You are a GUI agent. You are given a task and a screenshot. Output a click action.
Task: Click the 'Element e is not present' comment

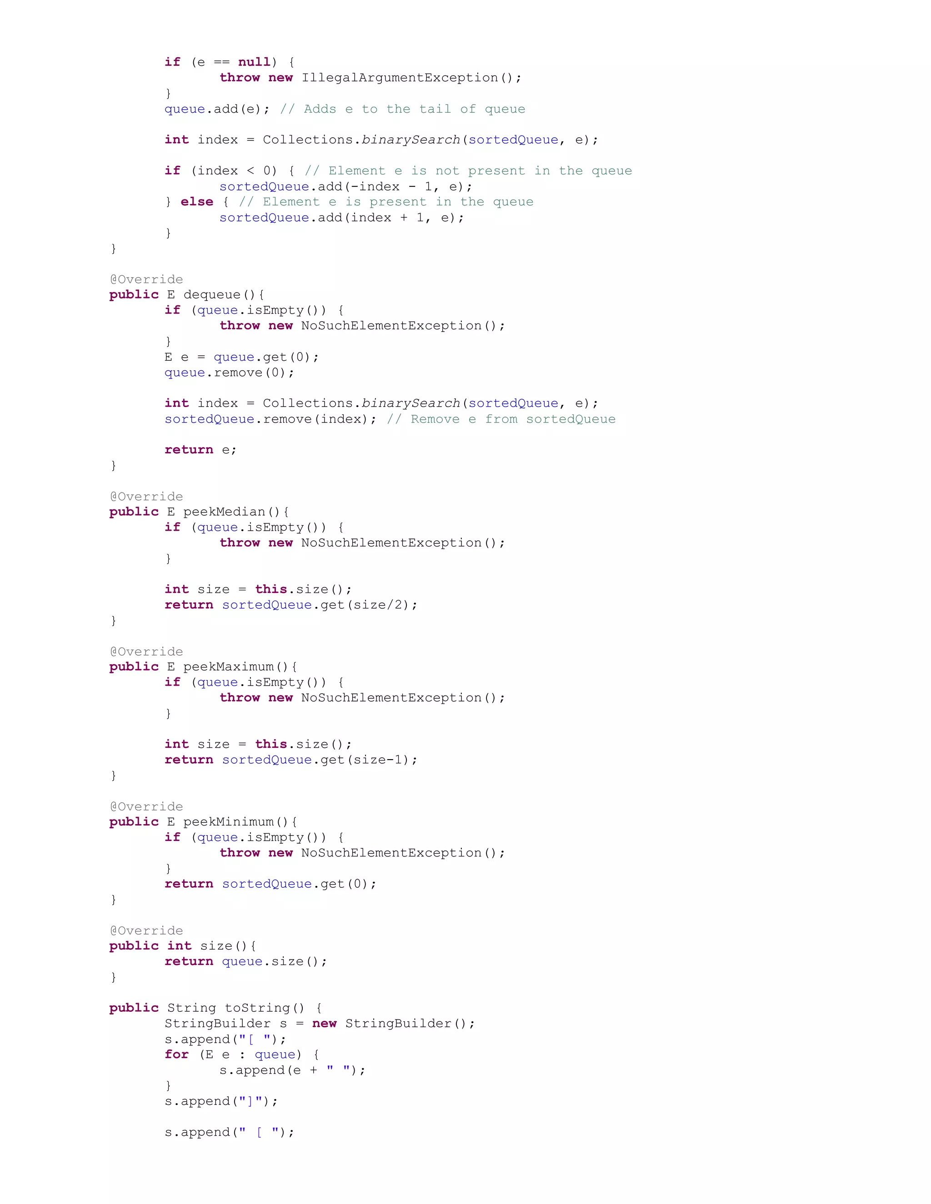point(468,171)
